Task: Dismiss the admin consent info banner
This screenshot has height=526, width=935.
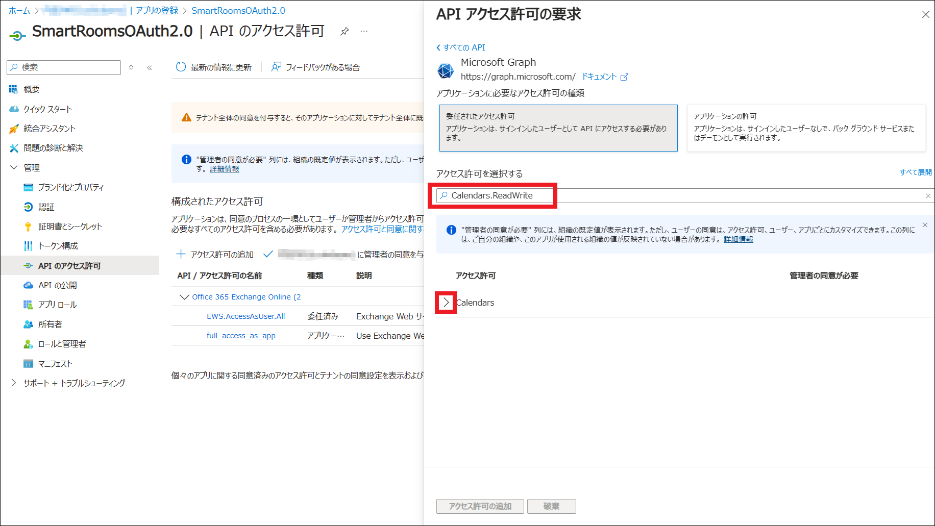Action: (925, 225)
